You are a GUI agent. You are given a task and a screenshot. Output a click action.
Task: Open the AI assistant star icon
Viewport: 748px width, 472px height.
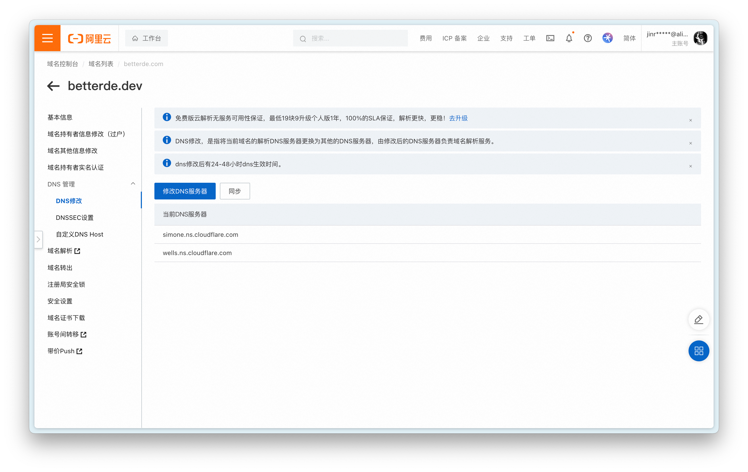click(607, 38)
